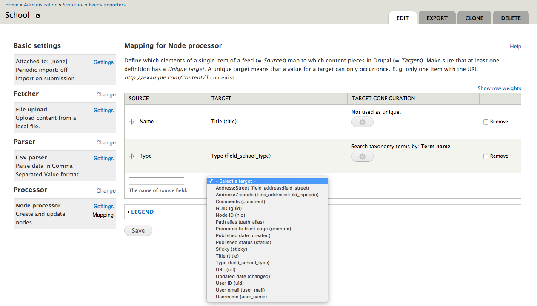Focus the source field name input
537x306 pixels.
[157, 181]
